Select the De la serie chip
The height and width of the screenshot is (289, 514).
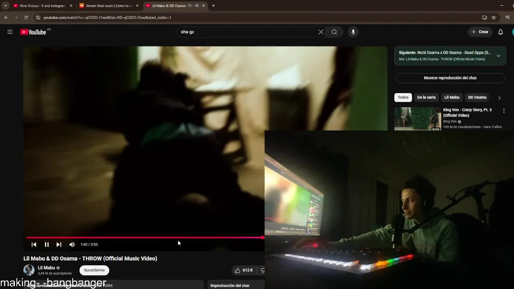point(426,98)
